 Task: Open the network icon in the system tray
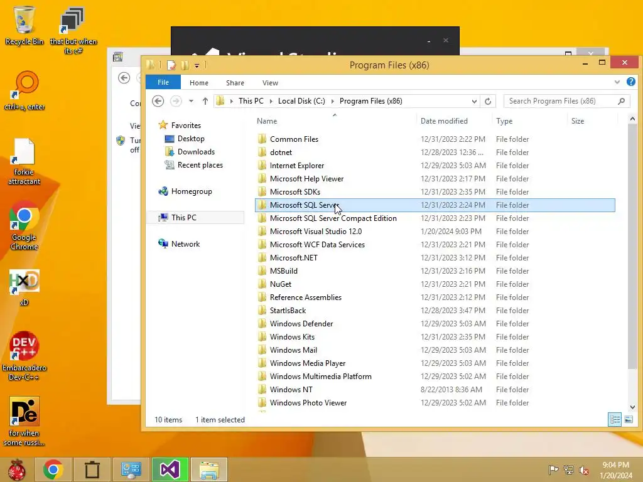pyautogui.click(x=569, y=469)
